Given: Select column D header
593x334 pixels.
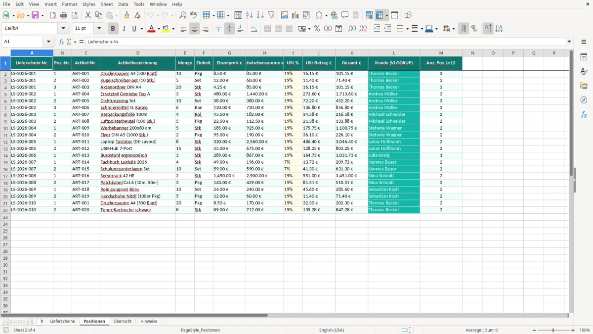Looking at the screenshot, I should coord(138,53).
